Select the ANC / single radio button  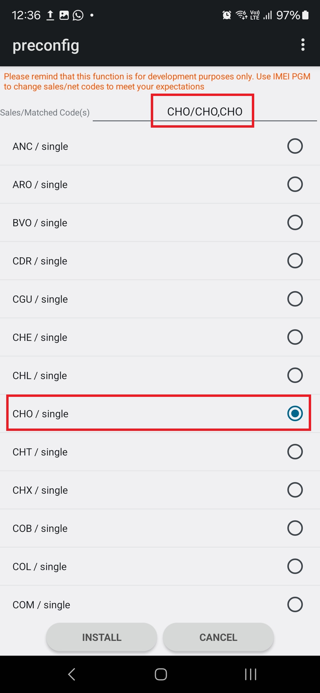[x=295, y=146]
